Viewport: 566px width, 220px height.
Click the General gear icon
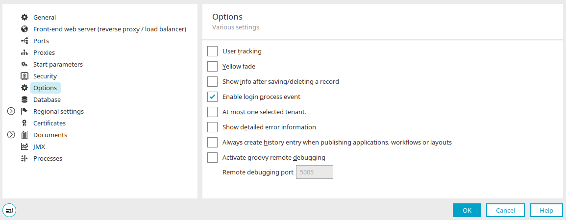[24, 17]
